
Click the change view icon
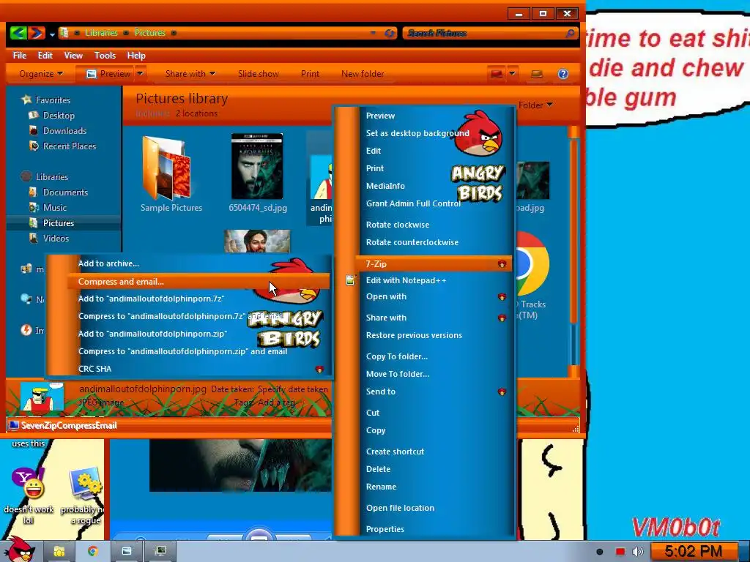[497, 74]
